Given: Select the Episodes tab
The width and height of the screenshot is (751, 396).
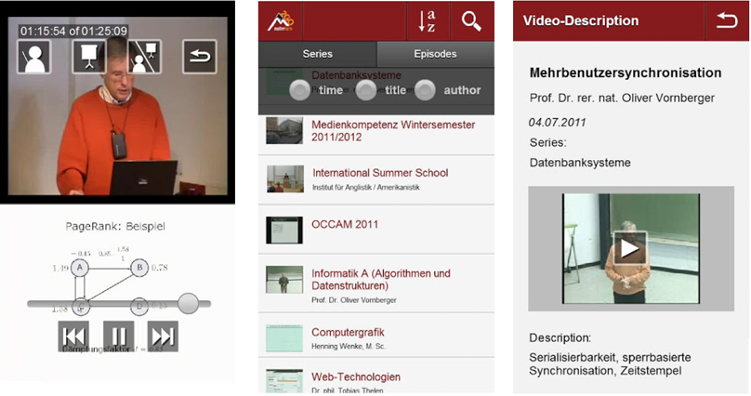Looking at the screenshot, I should (435, 54).
